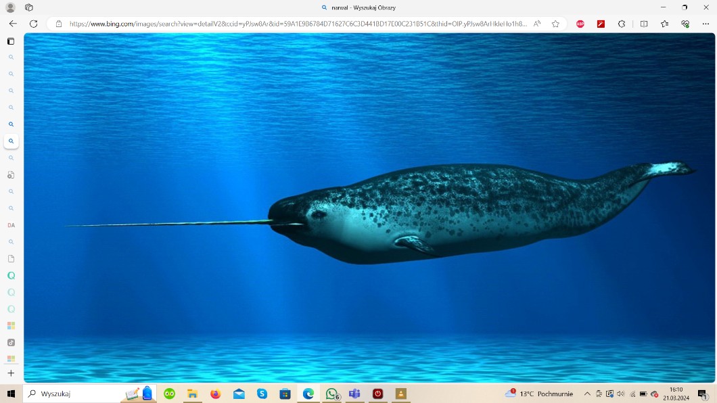The width and height of the screenshot is (717, 403).
Task: Open the Edge settings and more menu
Action: click(706, 24)
